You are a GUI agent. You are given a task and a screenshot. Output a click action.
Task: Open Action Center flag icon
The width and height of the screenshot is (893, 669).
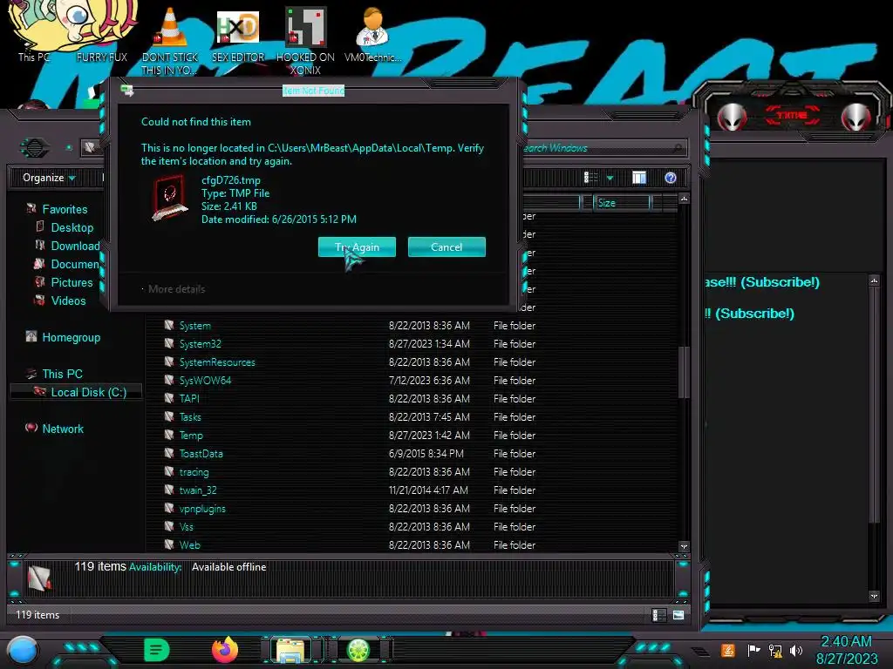(753, 650)
